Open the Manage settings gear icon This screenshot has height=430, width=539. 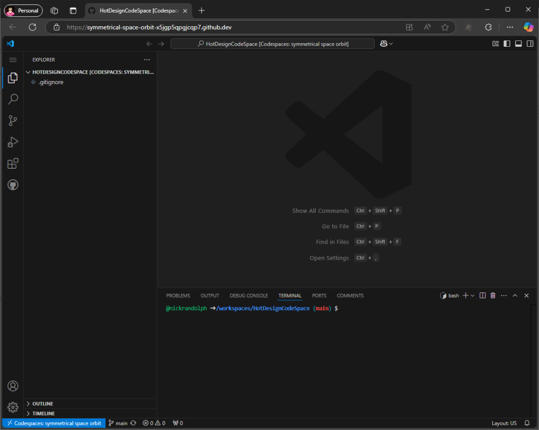point(13,407)
